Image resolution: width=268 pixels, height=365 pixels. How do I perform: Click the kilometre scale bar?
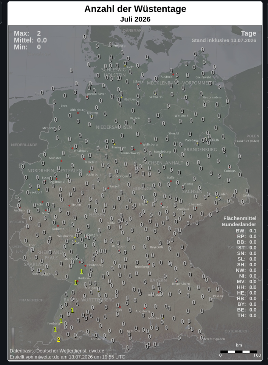239,352
